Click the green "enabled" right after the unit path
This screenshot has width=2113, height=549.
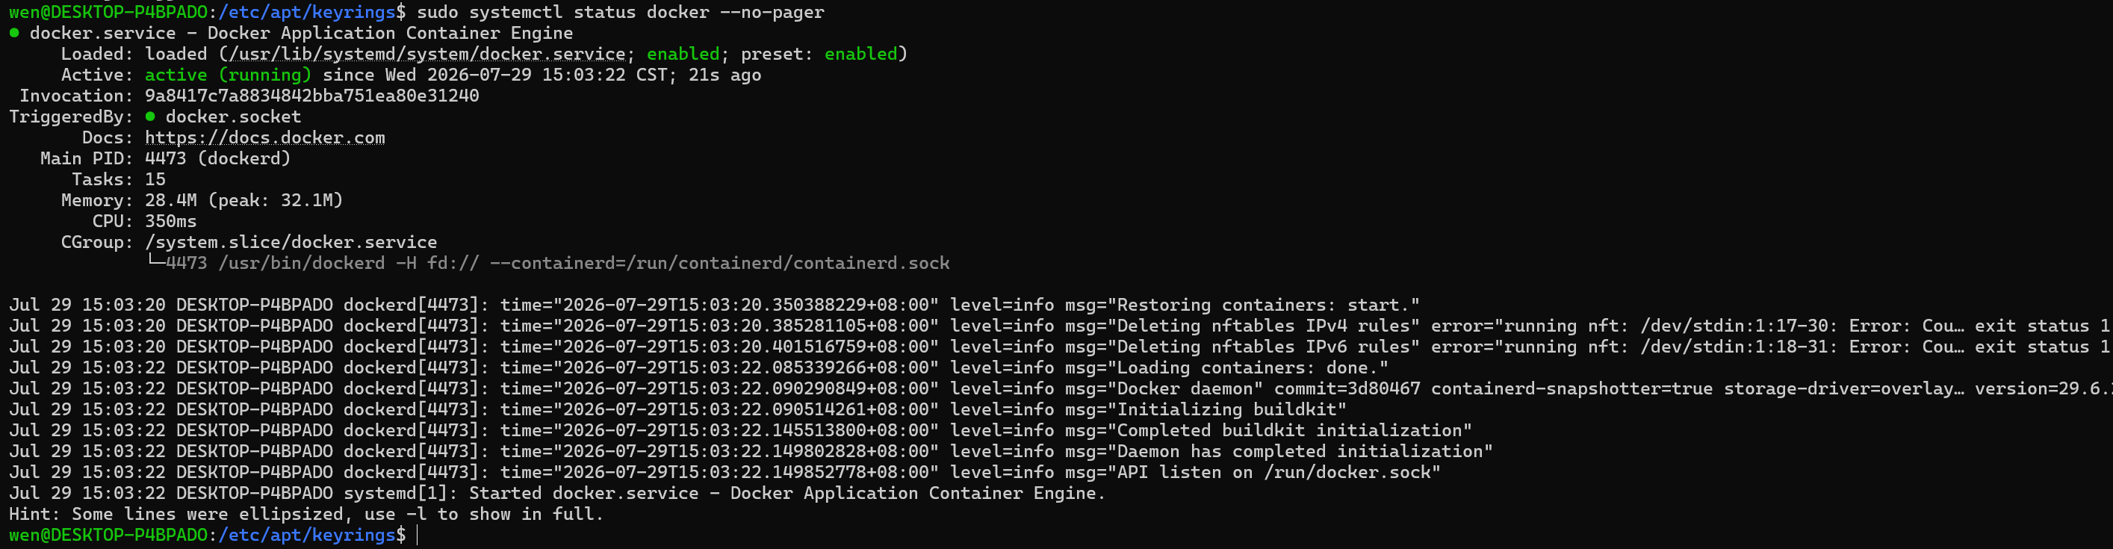[x=683, y=53]
